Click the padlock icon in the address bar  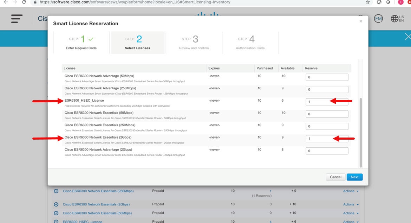tap(35, 2)
